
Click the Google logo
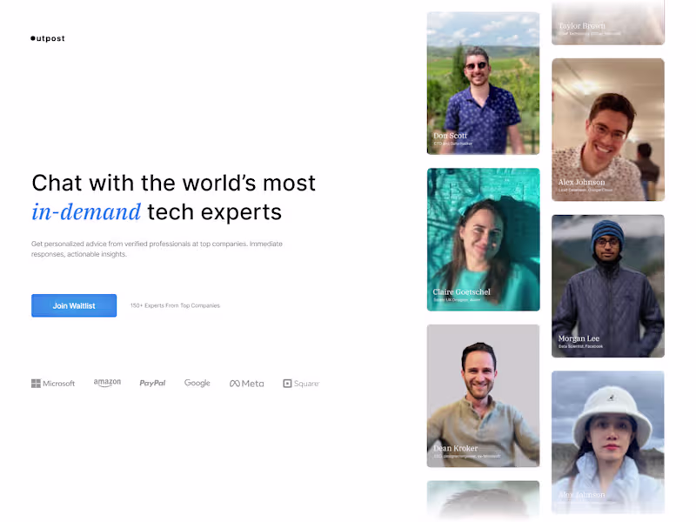click(197, 383)
